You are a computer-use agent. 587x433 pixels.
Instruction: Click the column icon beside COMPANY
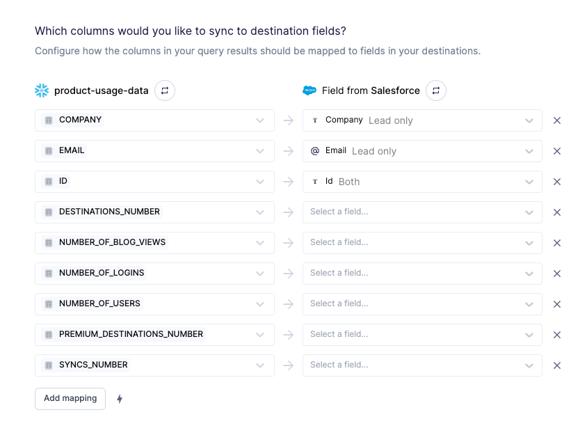tap(47, 120)
